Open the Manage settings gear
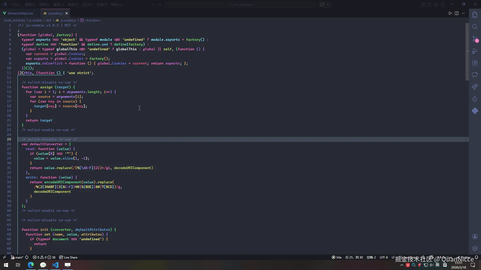The height and width of the screenshot is (270, 481). pyautogui.click(x=475, y=249)
